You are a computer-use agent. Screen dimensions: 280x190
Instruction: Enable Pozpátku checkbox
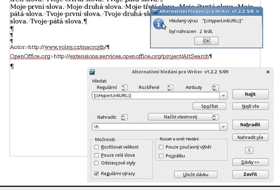[x=161, y=156]
